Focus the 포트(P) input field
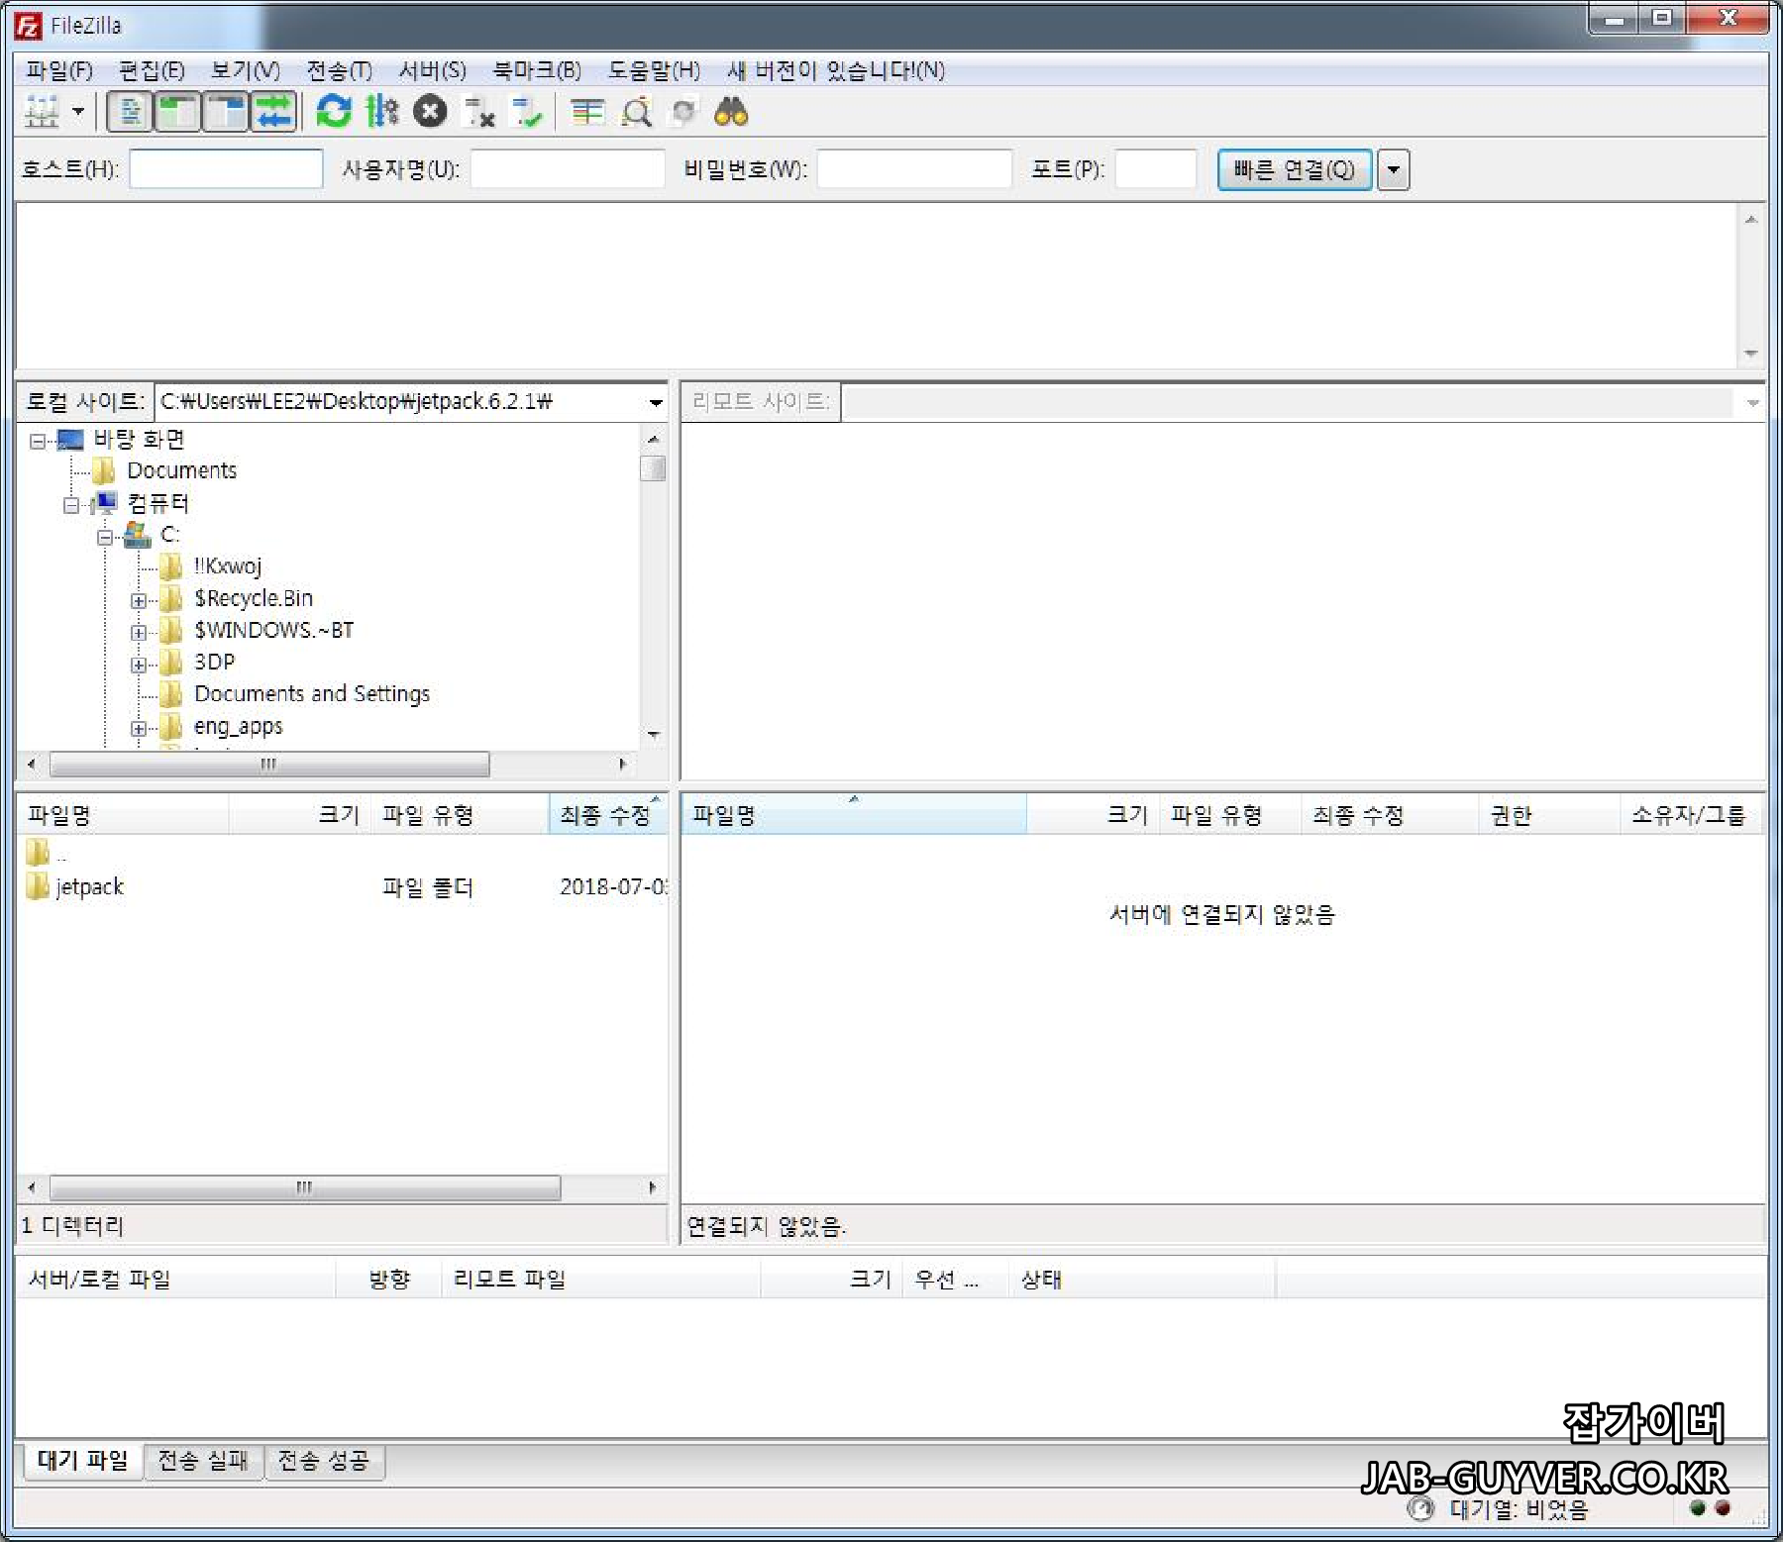The height and width of the screenshot is (1542, 1783). coord(1156,169)
